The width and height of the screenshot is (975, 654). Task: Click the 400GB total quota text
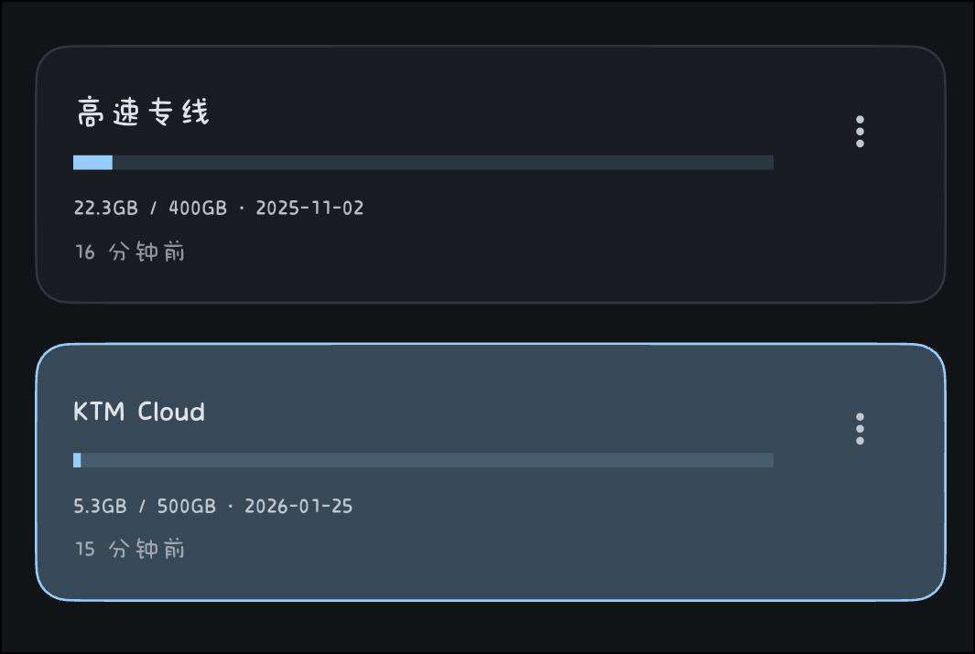(x=198, y=209)
